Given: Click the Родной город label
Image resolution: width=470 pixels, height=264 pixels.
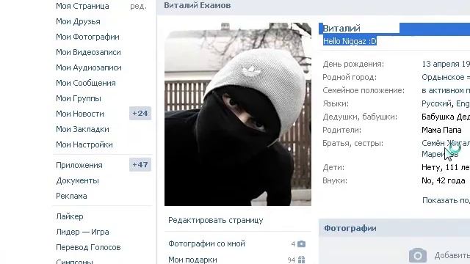Looking at the screenshot, I should (x=350, y=77).
